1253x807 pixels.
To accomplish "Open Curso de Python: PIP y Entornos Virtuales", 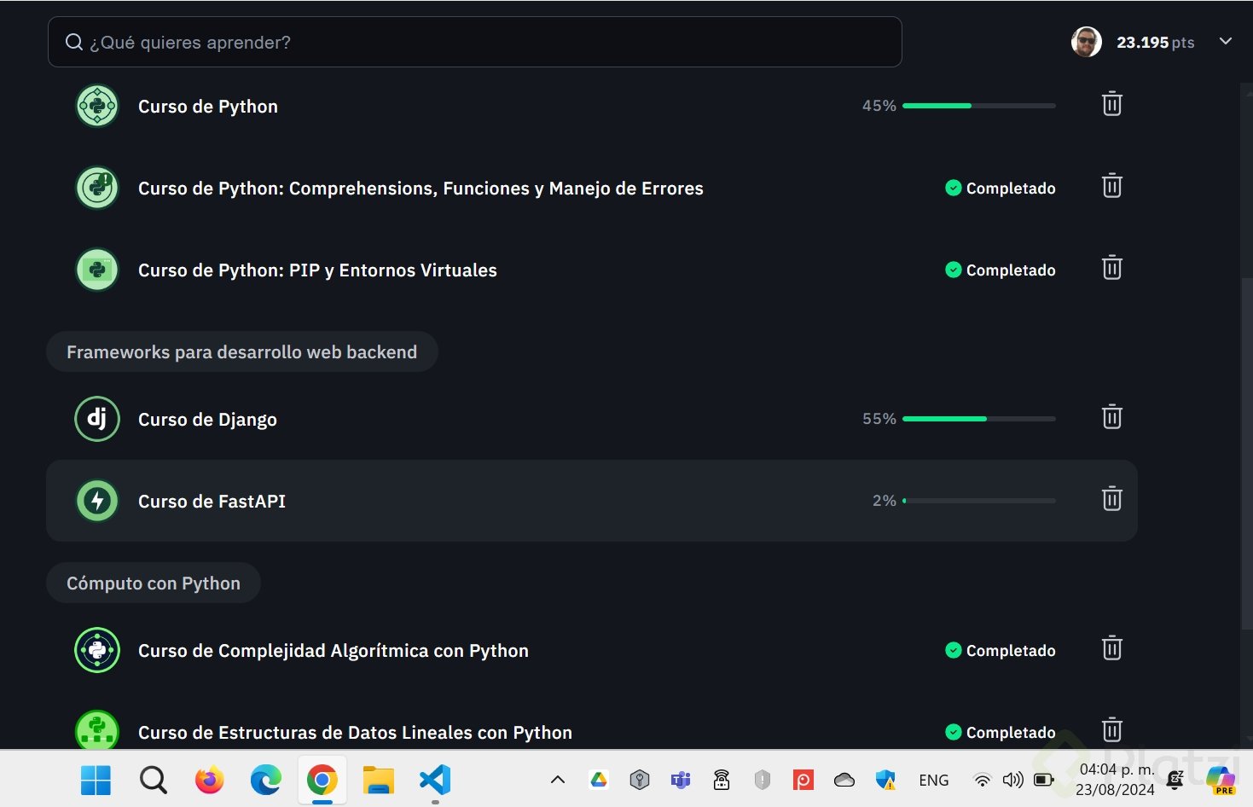I will coord(317,270).
